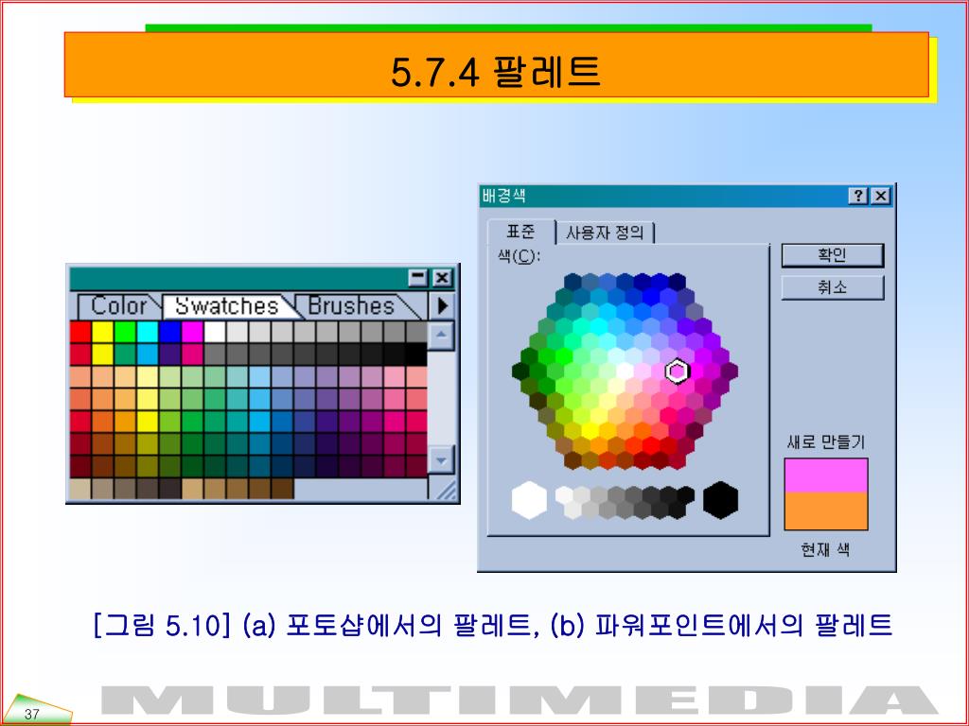
Task: Confirm with the 확인 button
Action: [x=833, y=255]
